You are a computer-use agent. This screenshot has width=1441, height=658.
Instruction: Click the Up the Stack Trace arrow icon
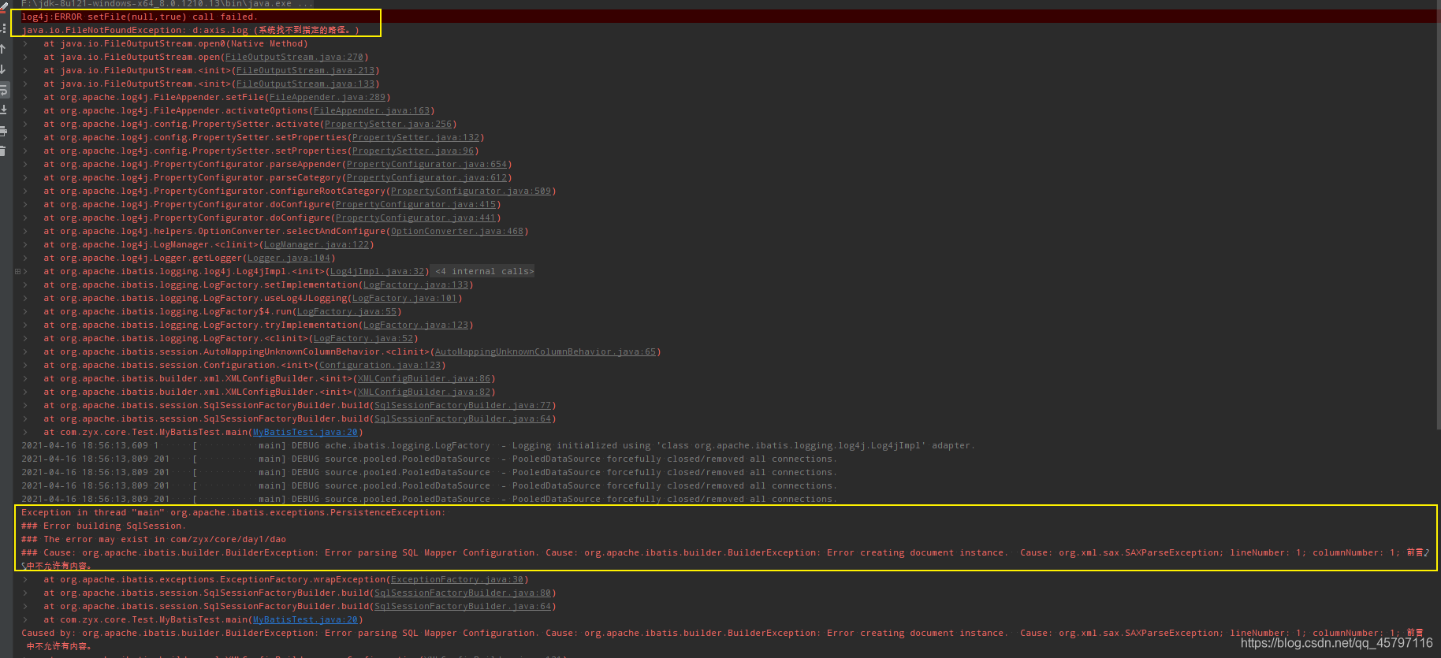tap(3, 49)
